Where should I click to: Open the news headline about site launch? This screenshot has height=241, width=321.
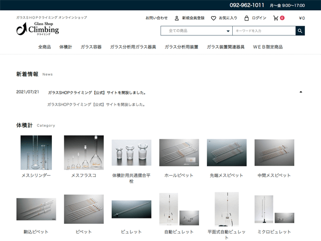point(97,92)
